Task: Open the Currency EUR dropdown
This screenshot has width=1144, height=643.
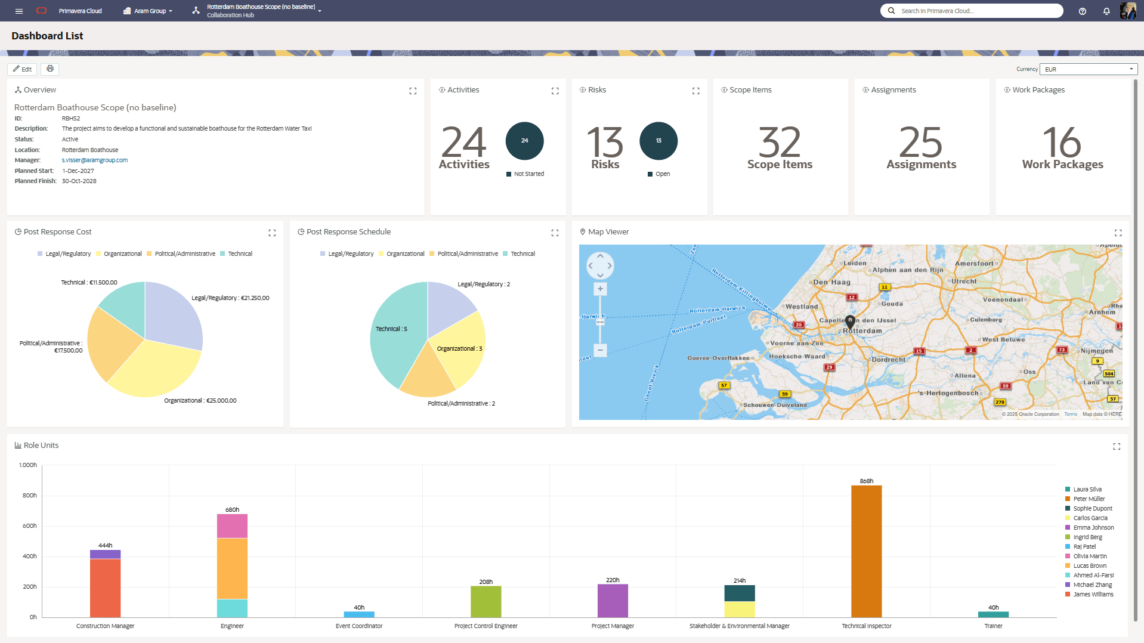Action: click(x=1088, y=69)
